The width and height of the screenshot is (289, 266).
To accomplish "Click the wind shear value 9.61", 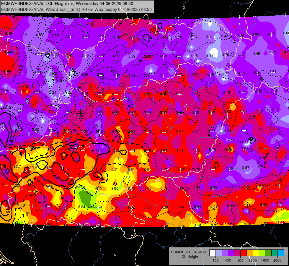I will coord(131,169).
